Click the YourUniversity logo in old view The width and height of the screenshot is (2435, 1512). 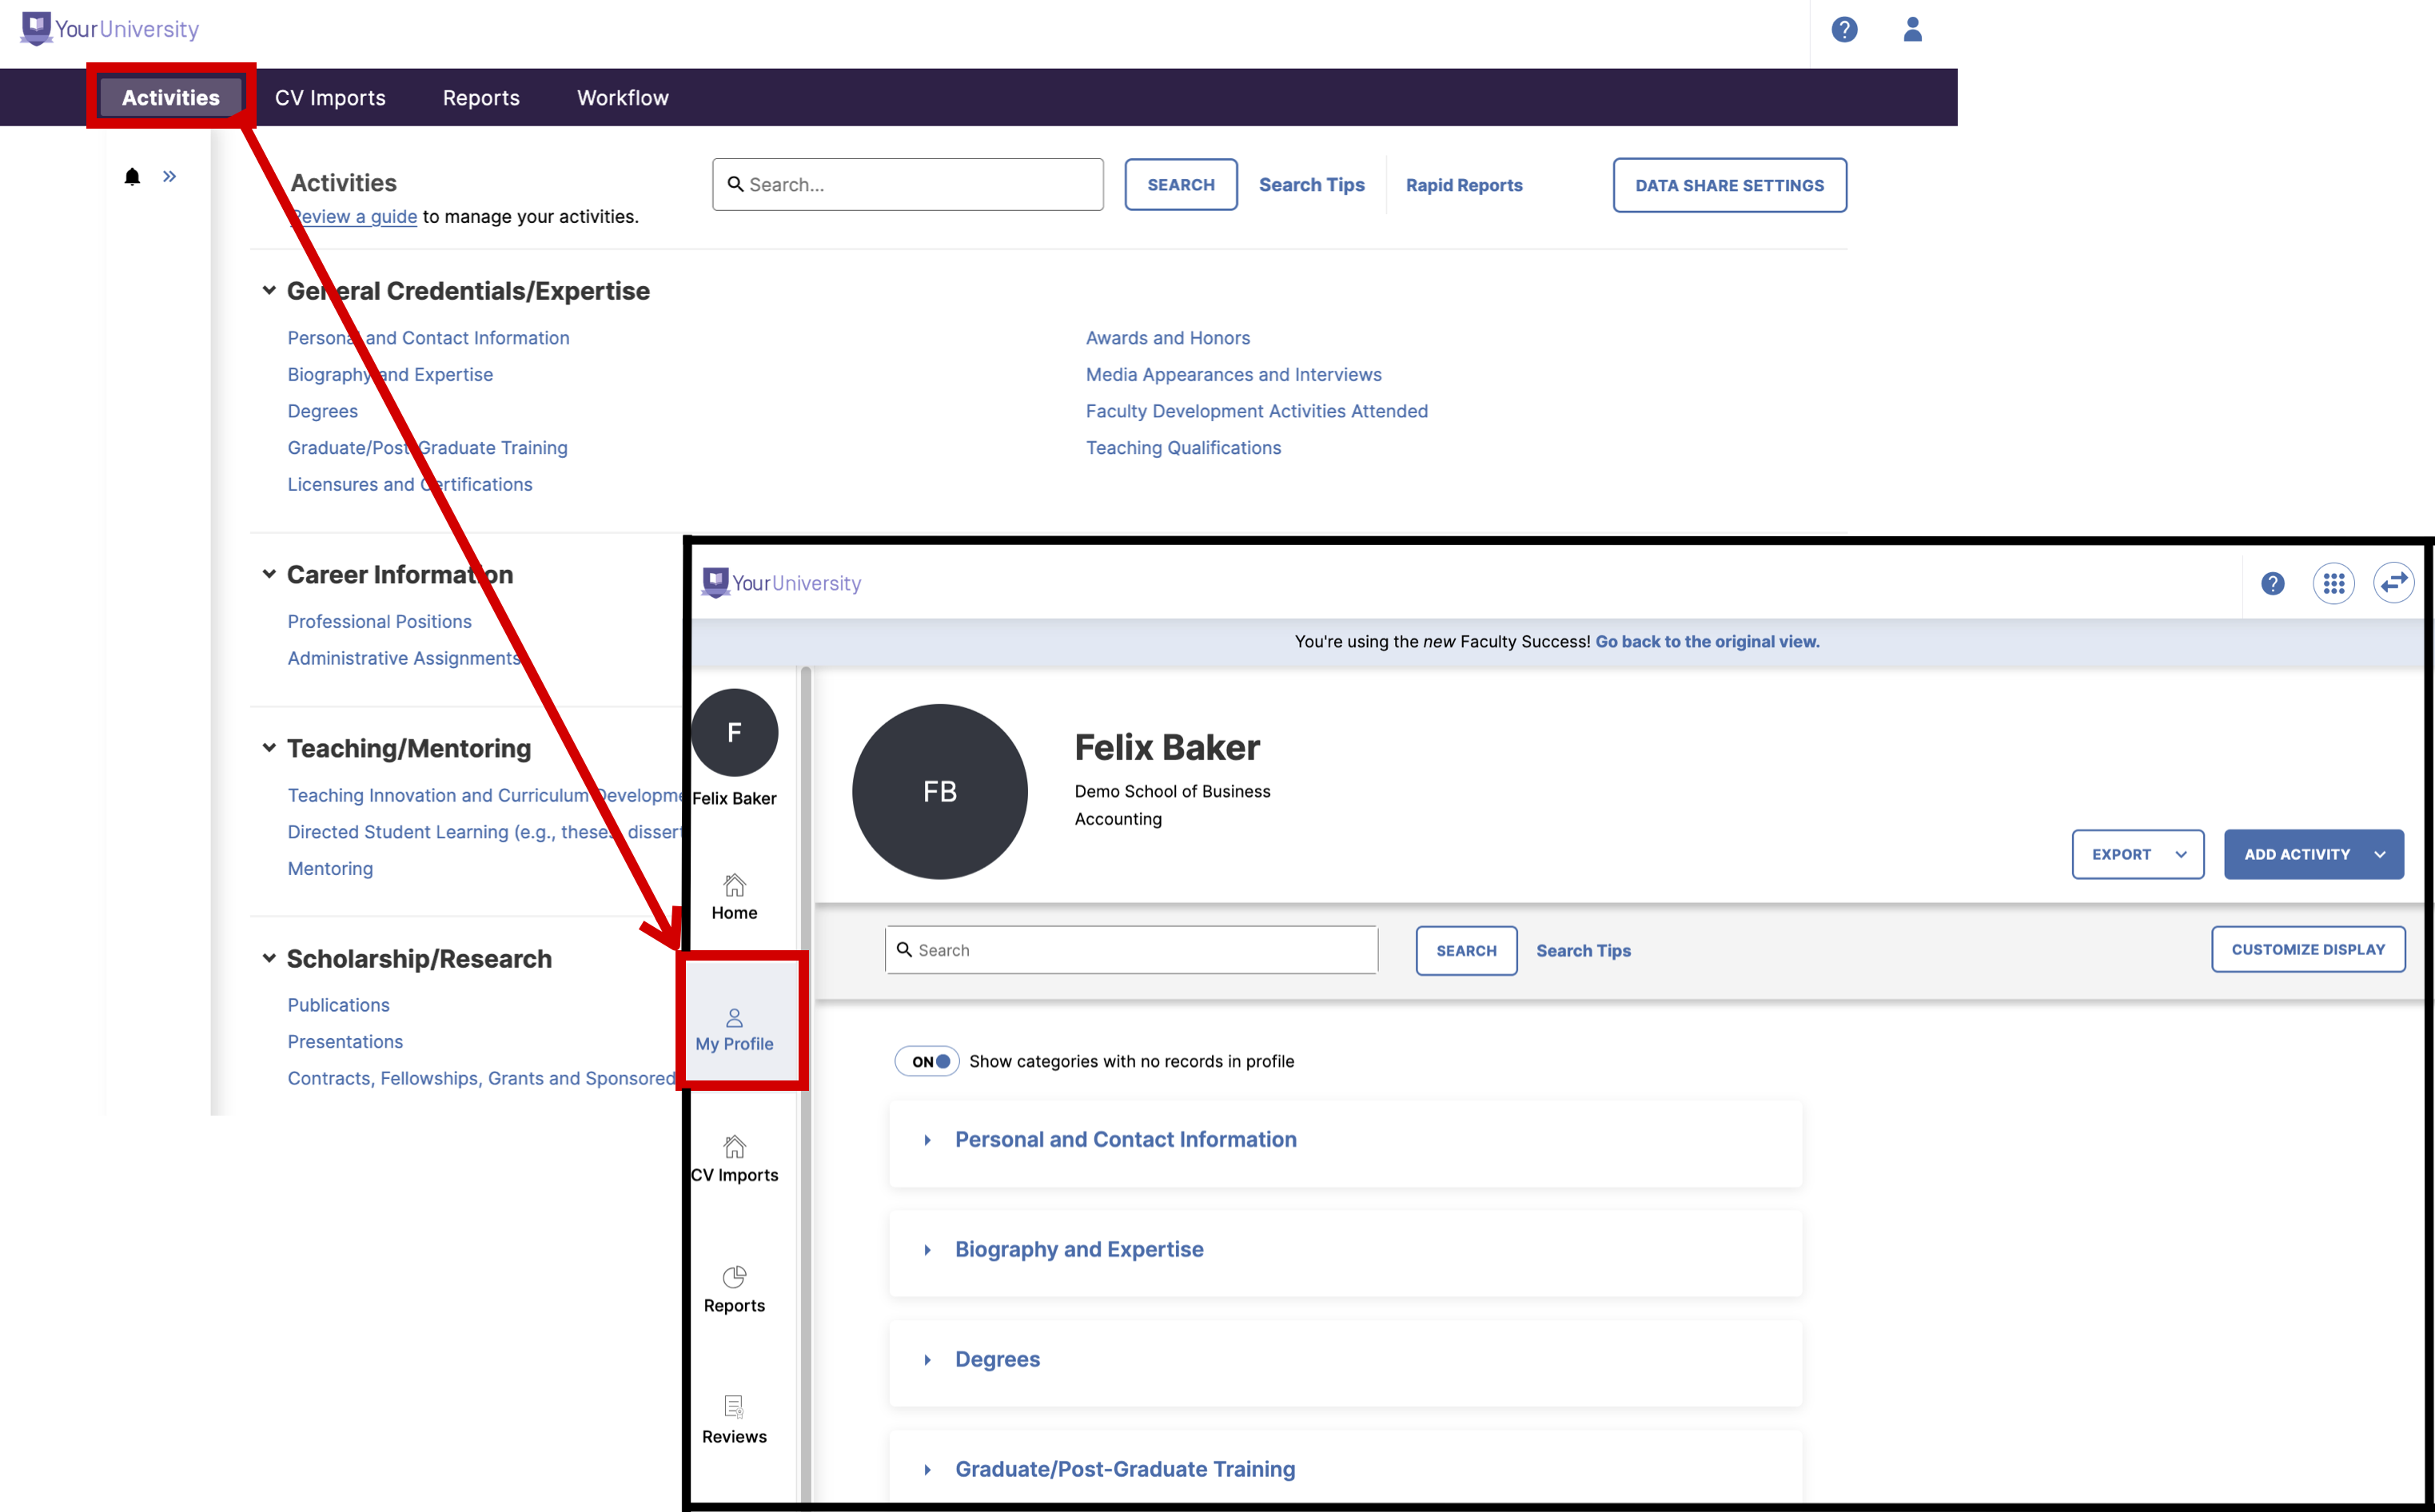(x=110, y=29)
